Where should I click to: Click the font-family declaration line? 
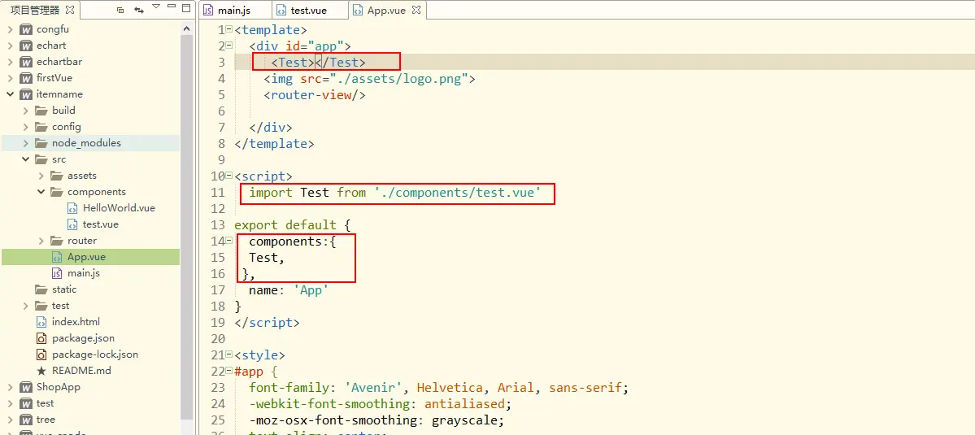[439, 388]
